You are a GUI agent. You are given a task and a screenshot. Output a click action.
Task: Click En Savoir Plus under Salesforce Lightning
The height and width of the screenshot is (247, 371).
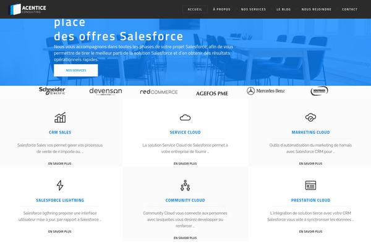(60, 232)
